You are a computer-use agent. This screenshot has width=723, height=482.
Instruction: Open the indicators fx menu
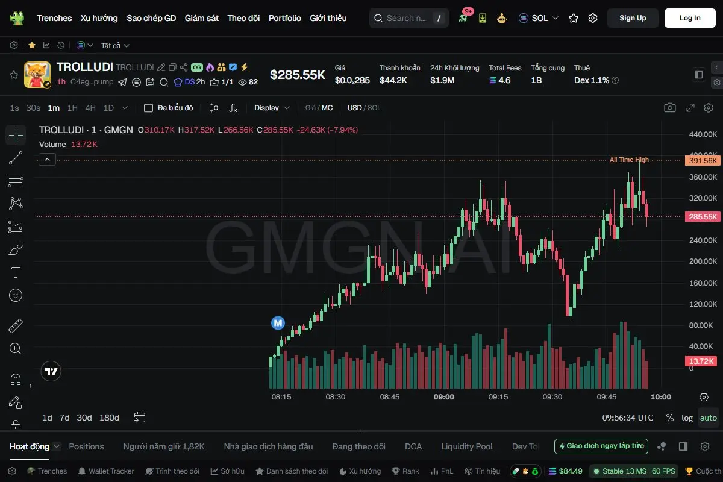pyautogui.click(x=233, y=108)
